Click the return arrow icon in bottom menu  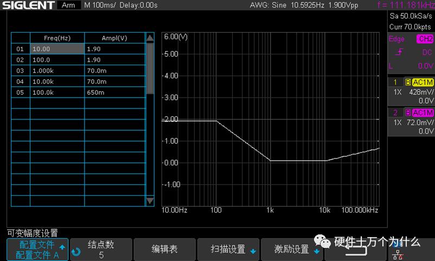pos(356,250)
